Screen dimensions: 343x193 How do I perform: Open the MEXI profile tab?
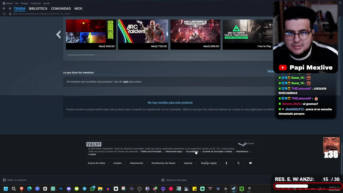tap(78, 9)
